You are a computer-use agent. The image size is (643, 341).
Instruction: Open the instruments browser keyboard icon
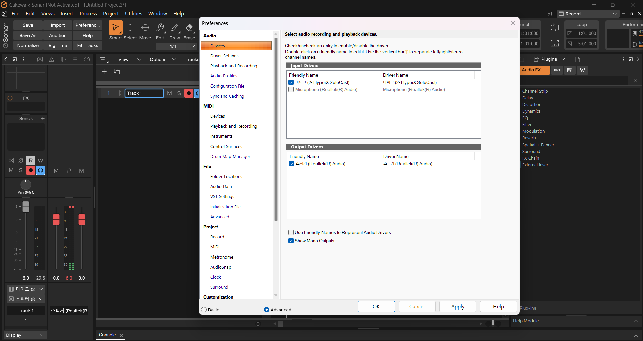(x=570, y=70)
